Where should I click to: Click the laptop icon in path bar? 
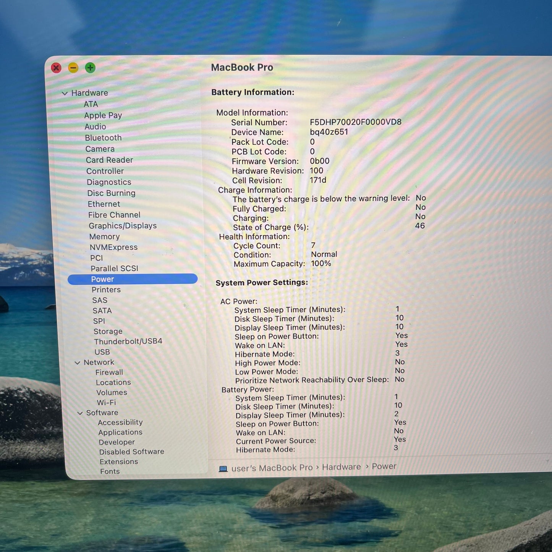223,469
